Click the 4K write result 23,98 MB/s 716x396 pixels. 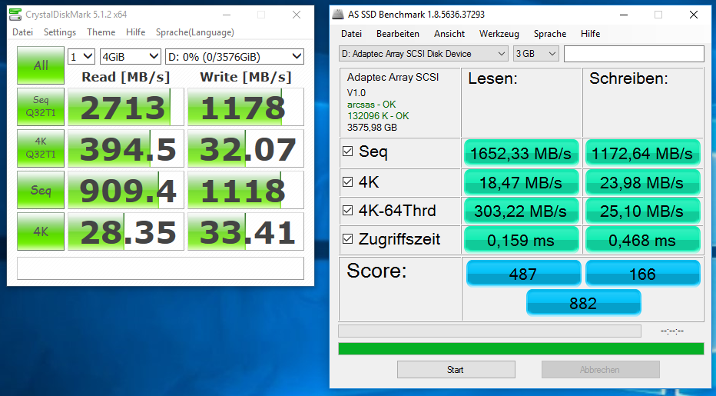coord(642,182)
